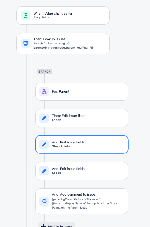
Task: Click pencil icon of Story Points edit action
Action: (x=44, y=144)
